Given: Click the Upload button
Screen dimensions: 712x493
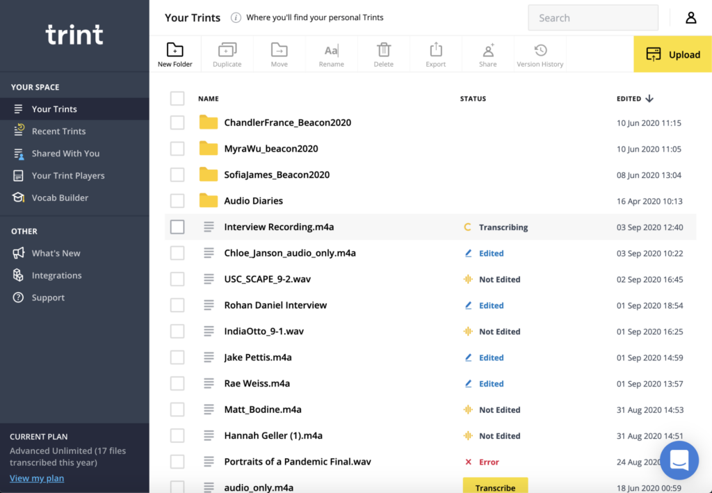Looking at the screenshot, I should point(672,54).
